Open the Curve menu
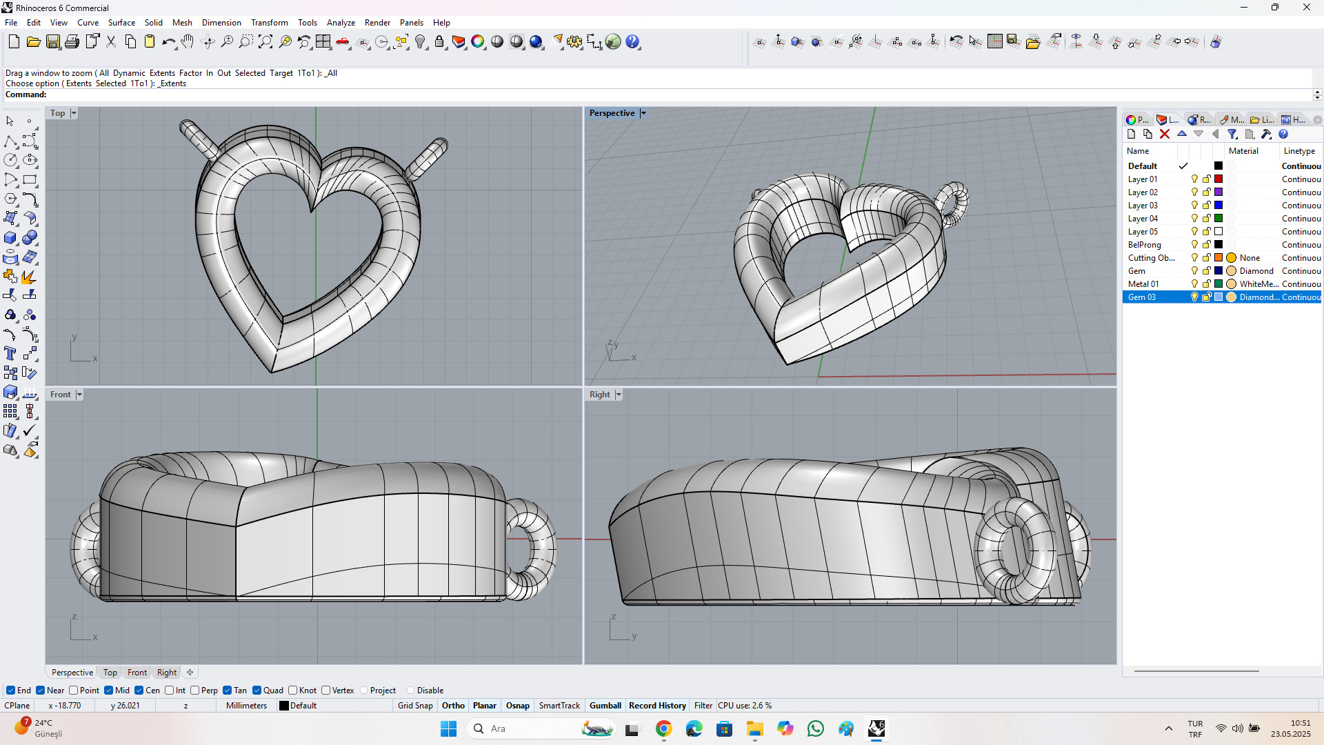The width and height of the screenshot is (1324, 745). [88, 23]
